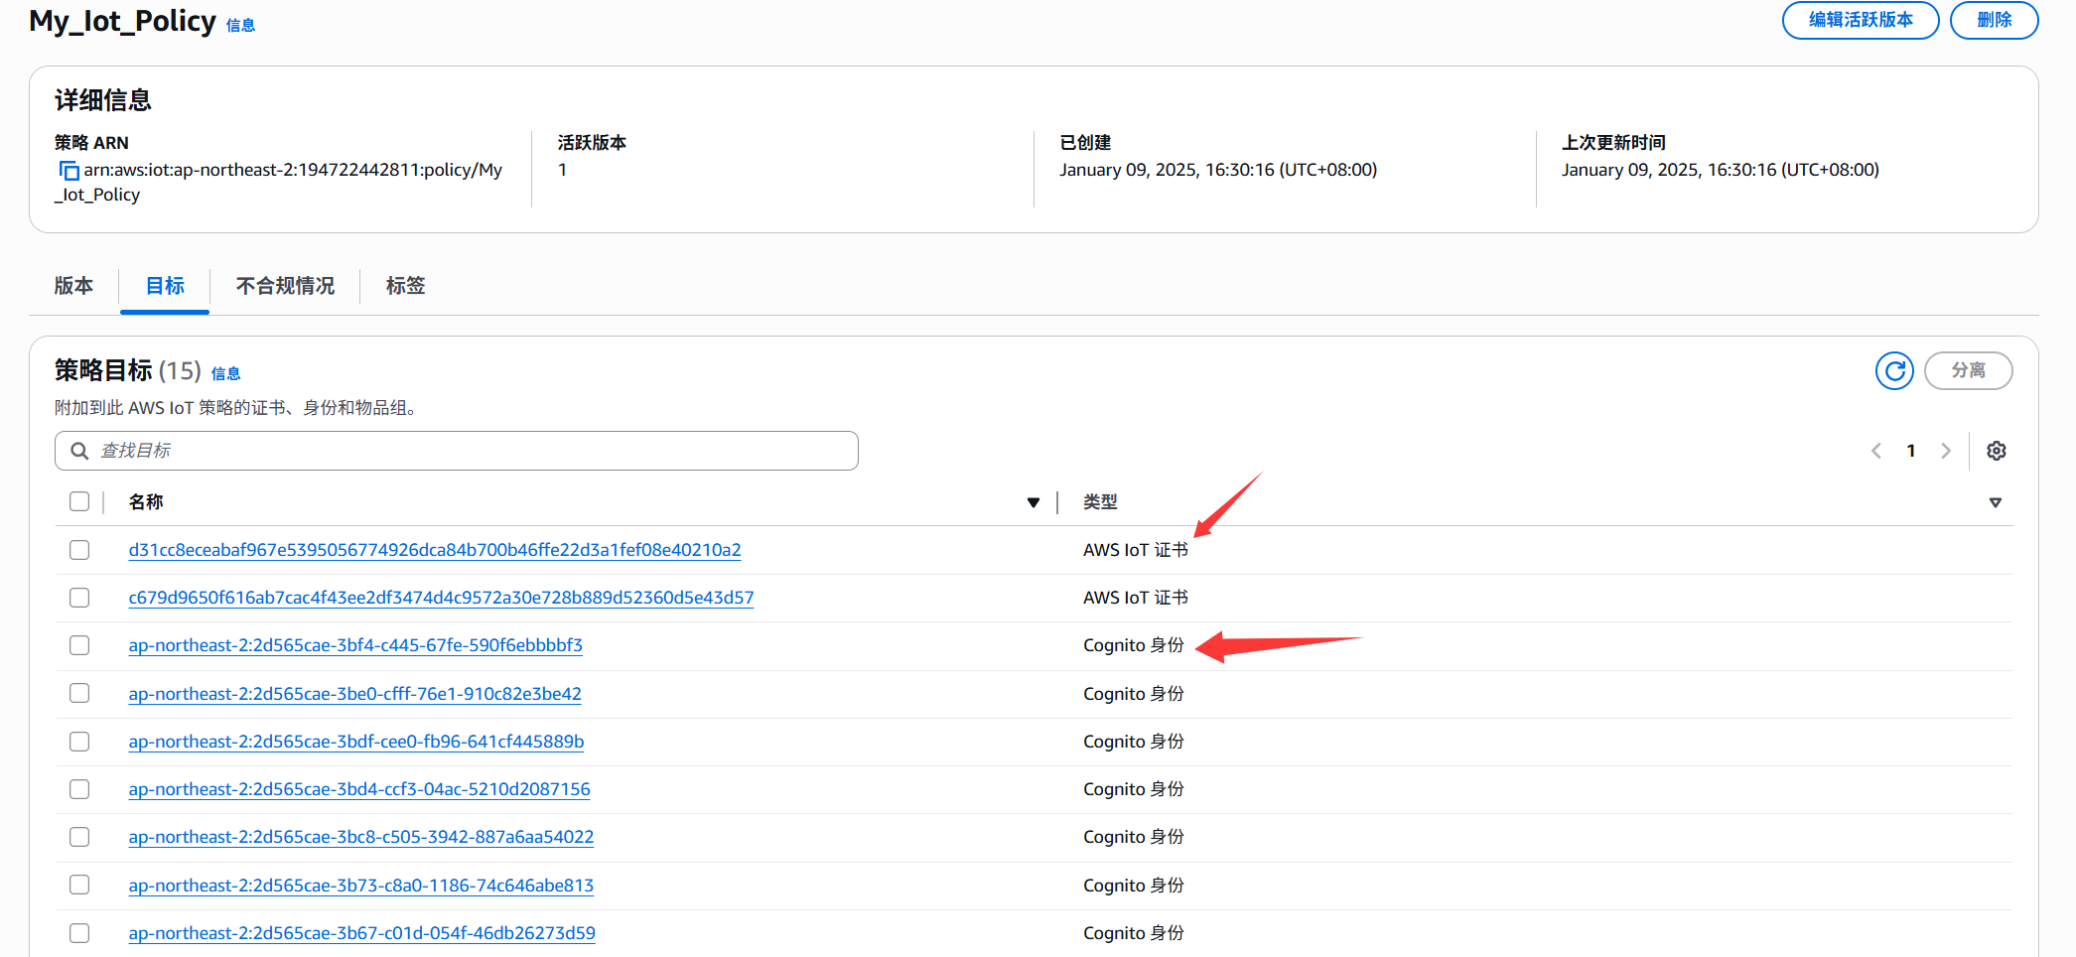The width and height of the screenshot is (2076, 957).
Task: Open Cognito identity ending 910c82e3be42
Action: pyautogui.click(x=354, y=694)
